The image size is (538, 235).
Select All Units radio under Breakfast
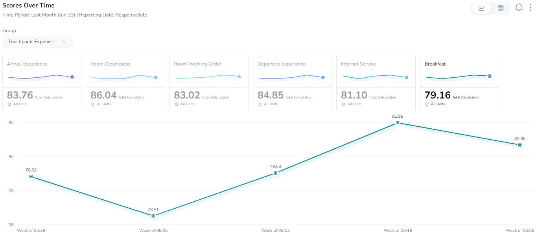[x=427, y=104]
